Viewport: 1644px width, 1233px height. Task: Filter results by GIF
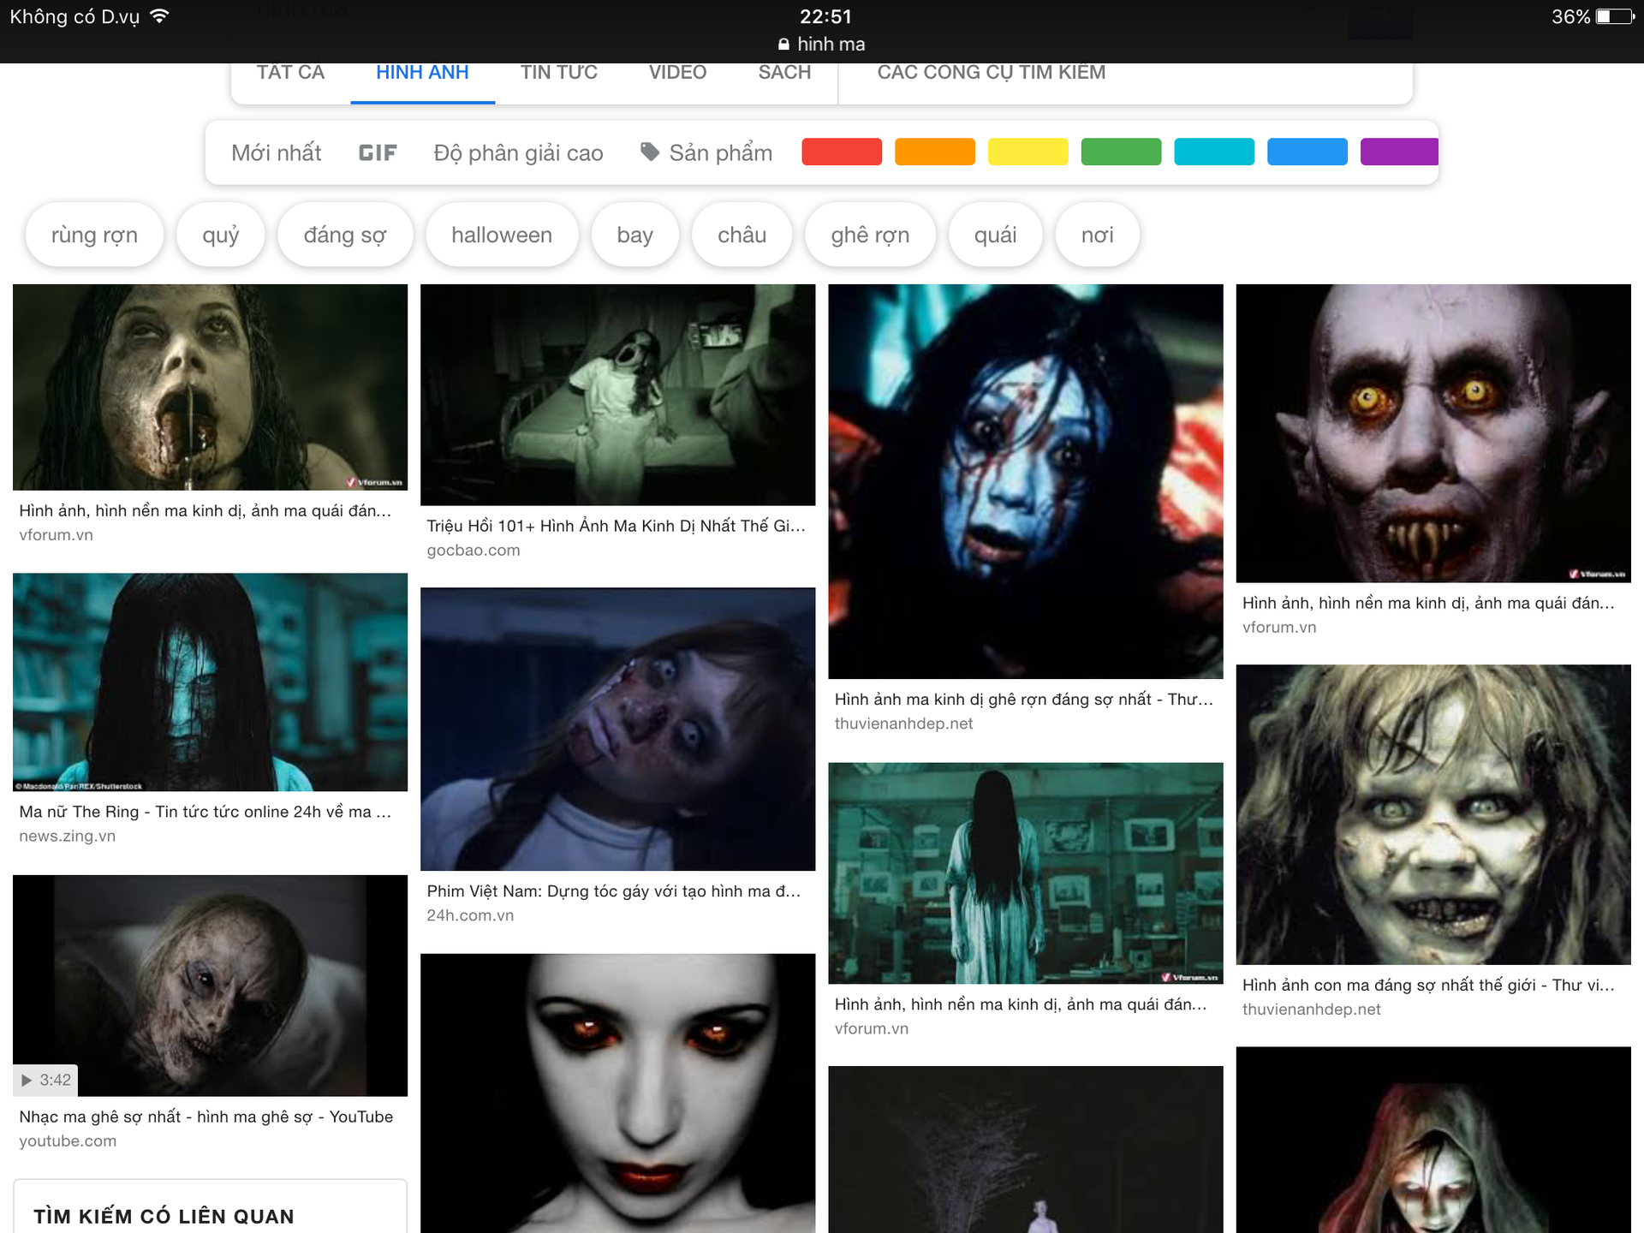click(378, 152)
